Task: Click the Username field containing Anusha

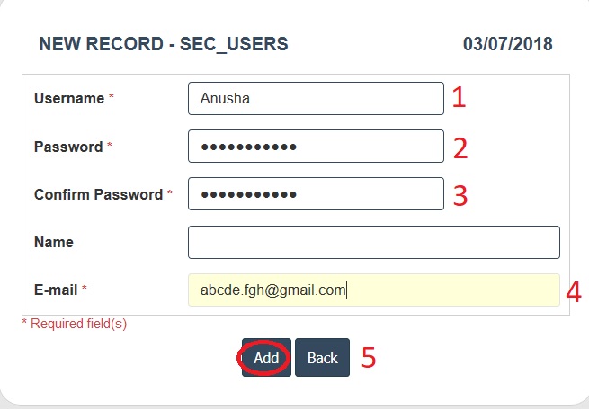Action: pos(316,99)
